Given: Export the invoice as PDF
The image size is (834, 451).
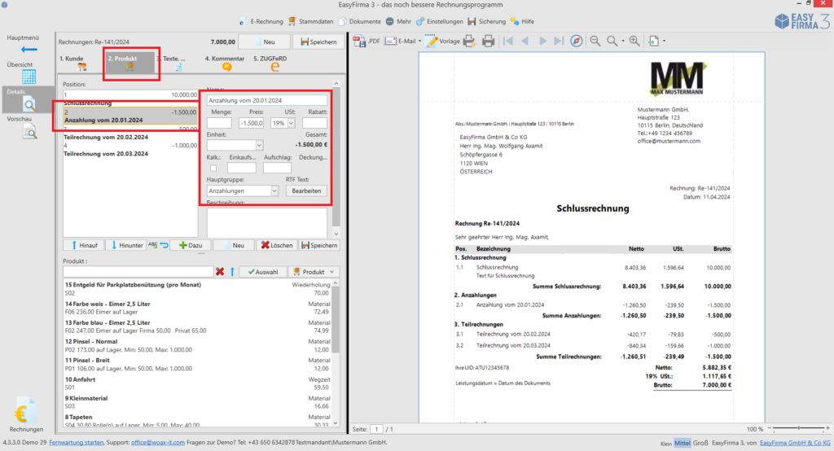Looking at the screenshot, I should coord(366,41).
